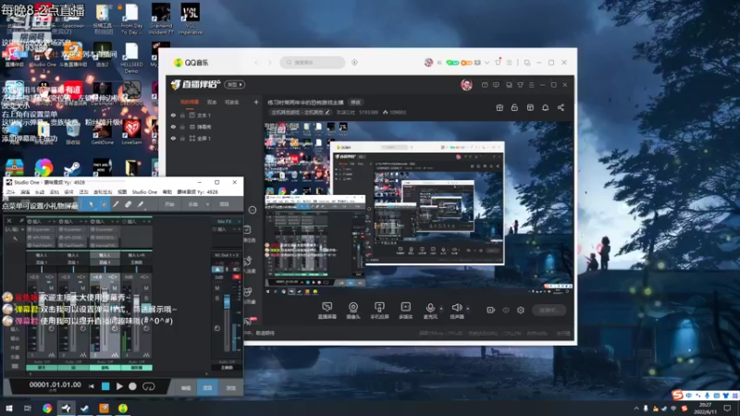The image size is (740, 416).
Task: Open the input/output dropdown in mixer left panel
Action: [22, 229]
